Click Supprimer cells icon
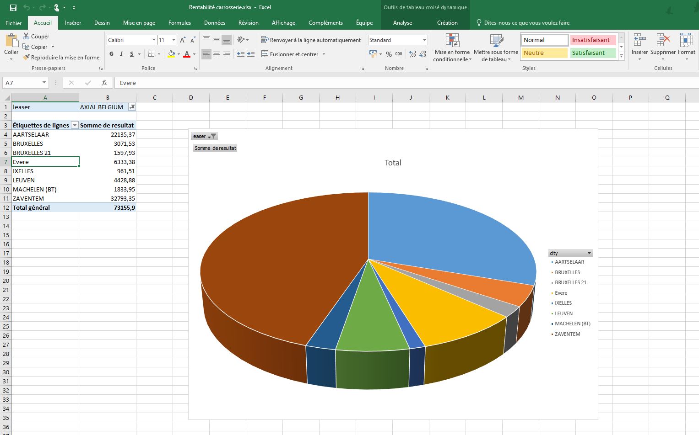The height and width of the screenshot is (435, 699). [663, 40]
